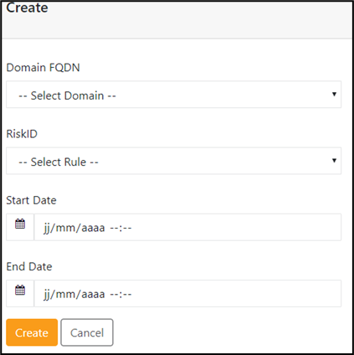The width and height of the screenshot is (354, 355).
Task: Click the Domain FQDN label
Action: [44, 68]
